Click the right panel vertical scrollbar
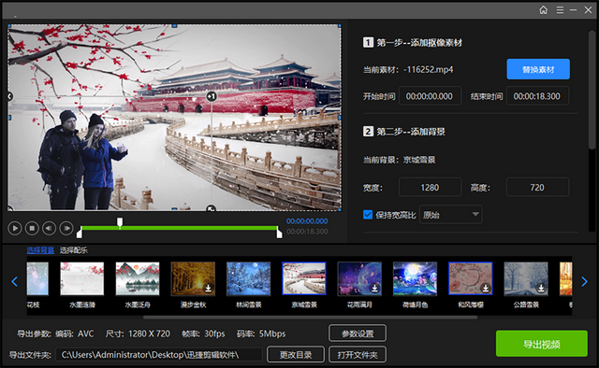 pos(592,90)
